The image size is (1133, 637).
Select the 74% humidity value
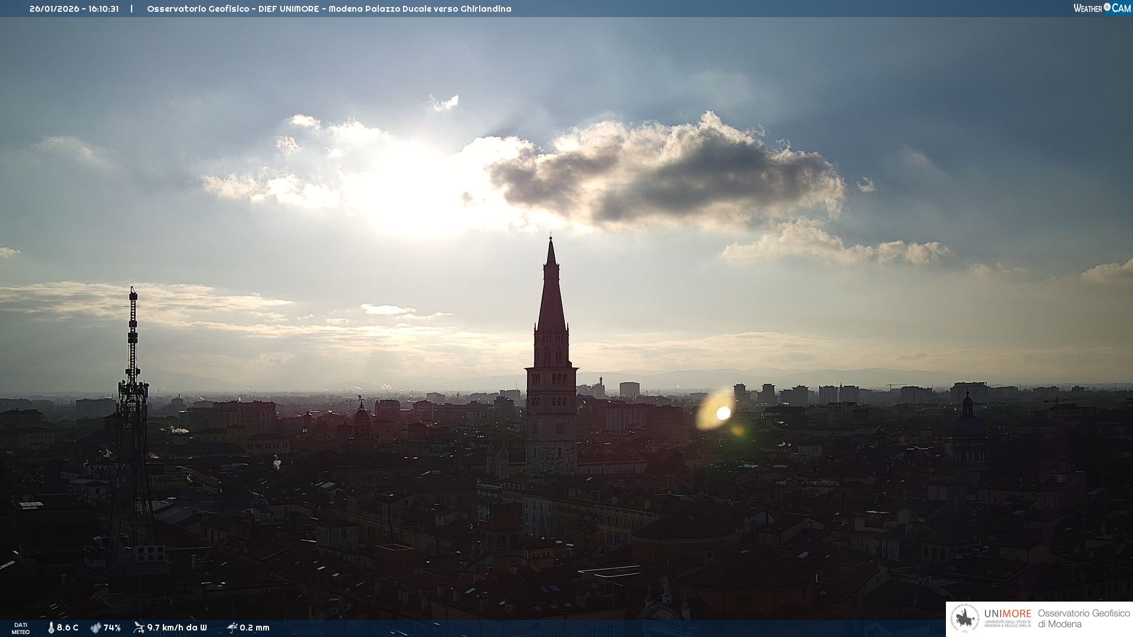point(112,628)
